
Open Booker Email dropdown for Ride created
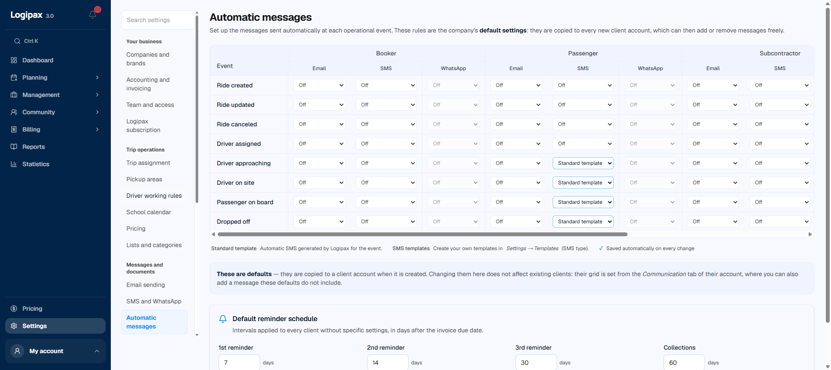point(319,85)
